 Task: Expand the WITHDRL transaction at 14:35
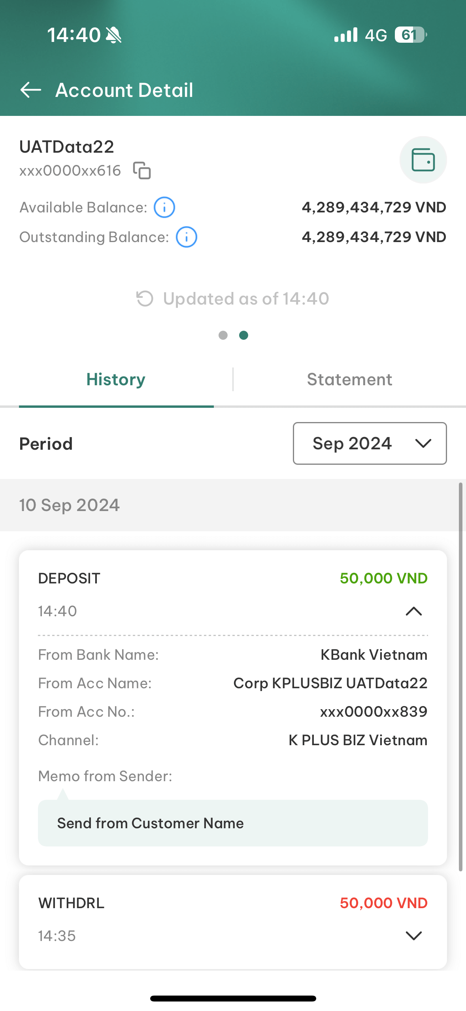point(414,936)
